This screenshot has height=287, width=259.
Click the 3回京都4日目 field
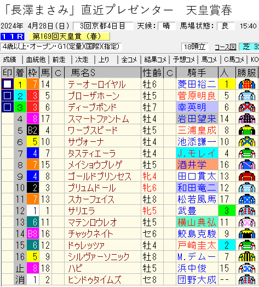[103, 26]
